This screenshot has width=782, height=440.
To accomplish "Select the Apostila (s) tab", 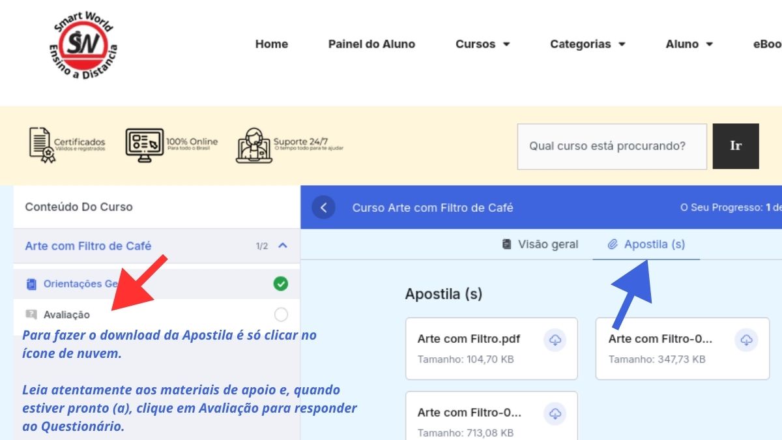I will point(646,244).
